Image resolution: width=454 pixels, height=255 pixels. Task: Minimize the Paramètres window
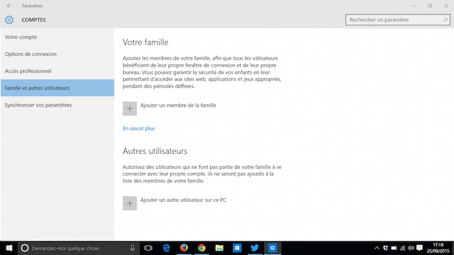coord(414,6)
